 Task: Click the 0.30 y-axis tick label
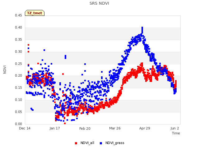[19, 52]
